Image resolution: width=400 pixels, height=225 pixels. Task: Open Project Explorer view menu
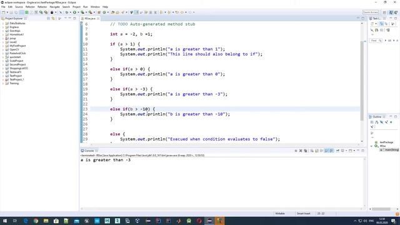59,18
